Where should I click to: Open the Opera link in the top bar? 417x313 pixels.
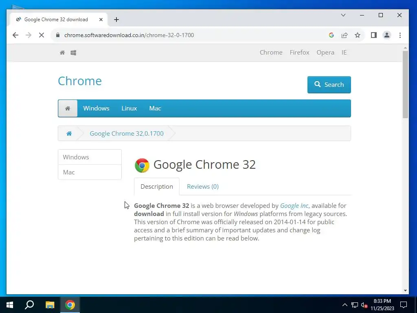pyautogui.click(x=325, y=53)
